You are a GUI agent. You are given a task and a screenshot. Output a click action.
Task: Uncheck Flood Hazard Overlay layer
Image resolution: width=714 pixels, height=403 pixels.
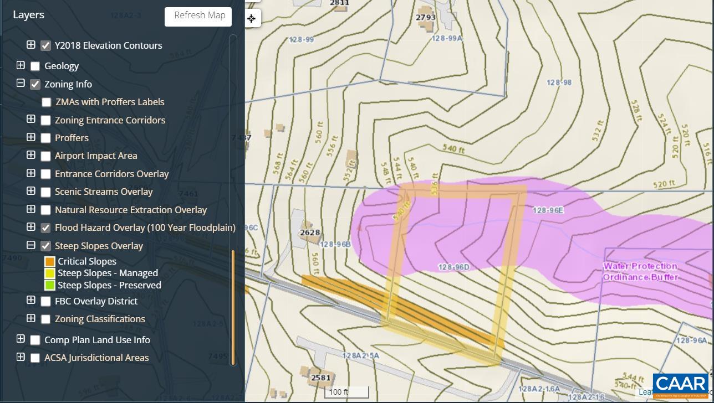pyautogui.click(x=45, y=228)
